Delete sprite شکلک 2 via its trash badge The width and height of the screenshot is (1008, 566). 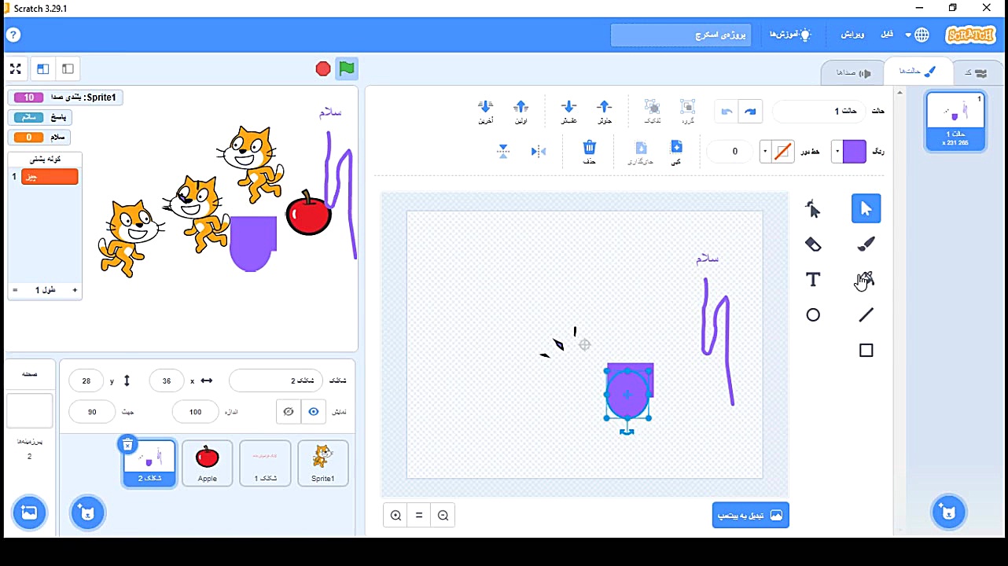point(127,445)
